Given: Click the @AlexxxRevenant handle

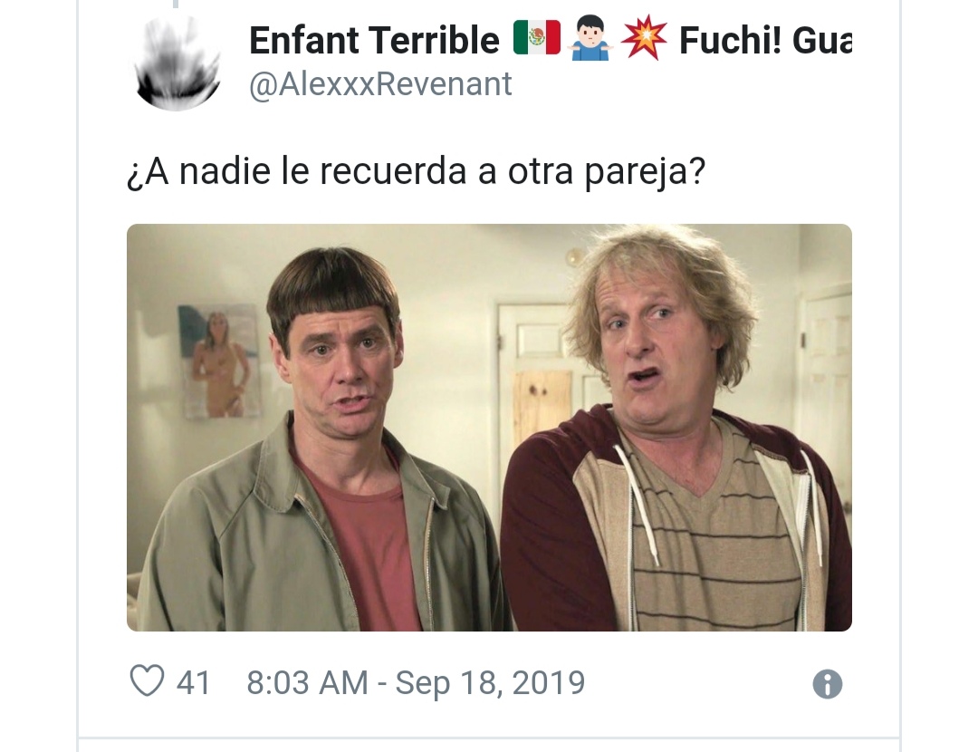Looking at the screenshot, I should (x=380, y=83).
